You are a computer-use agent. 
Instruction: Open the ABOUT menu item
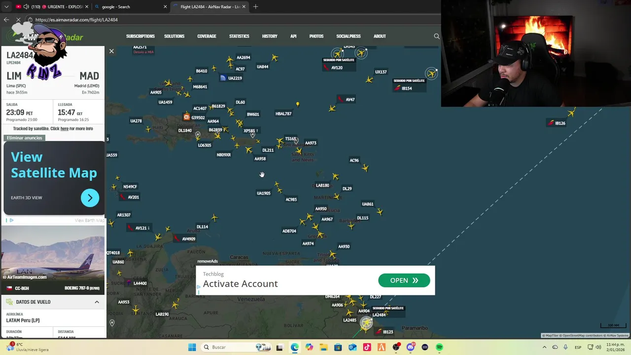[380, 36]
